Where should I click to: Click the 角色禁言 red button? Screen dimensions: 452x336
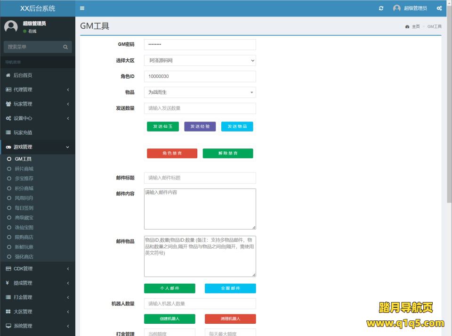(x=172, y=154)
